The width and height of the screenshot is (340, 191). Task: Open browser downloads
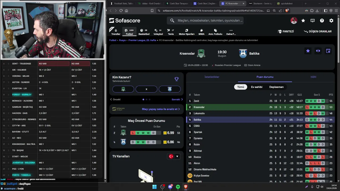317,11
